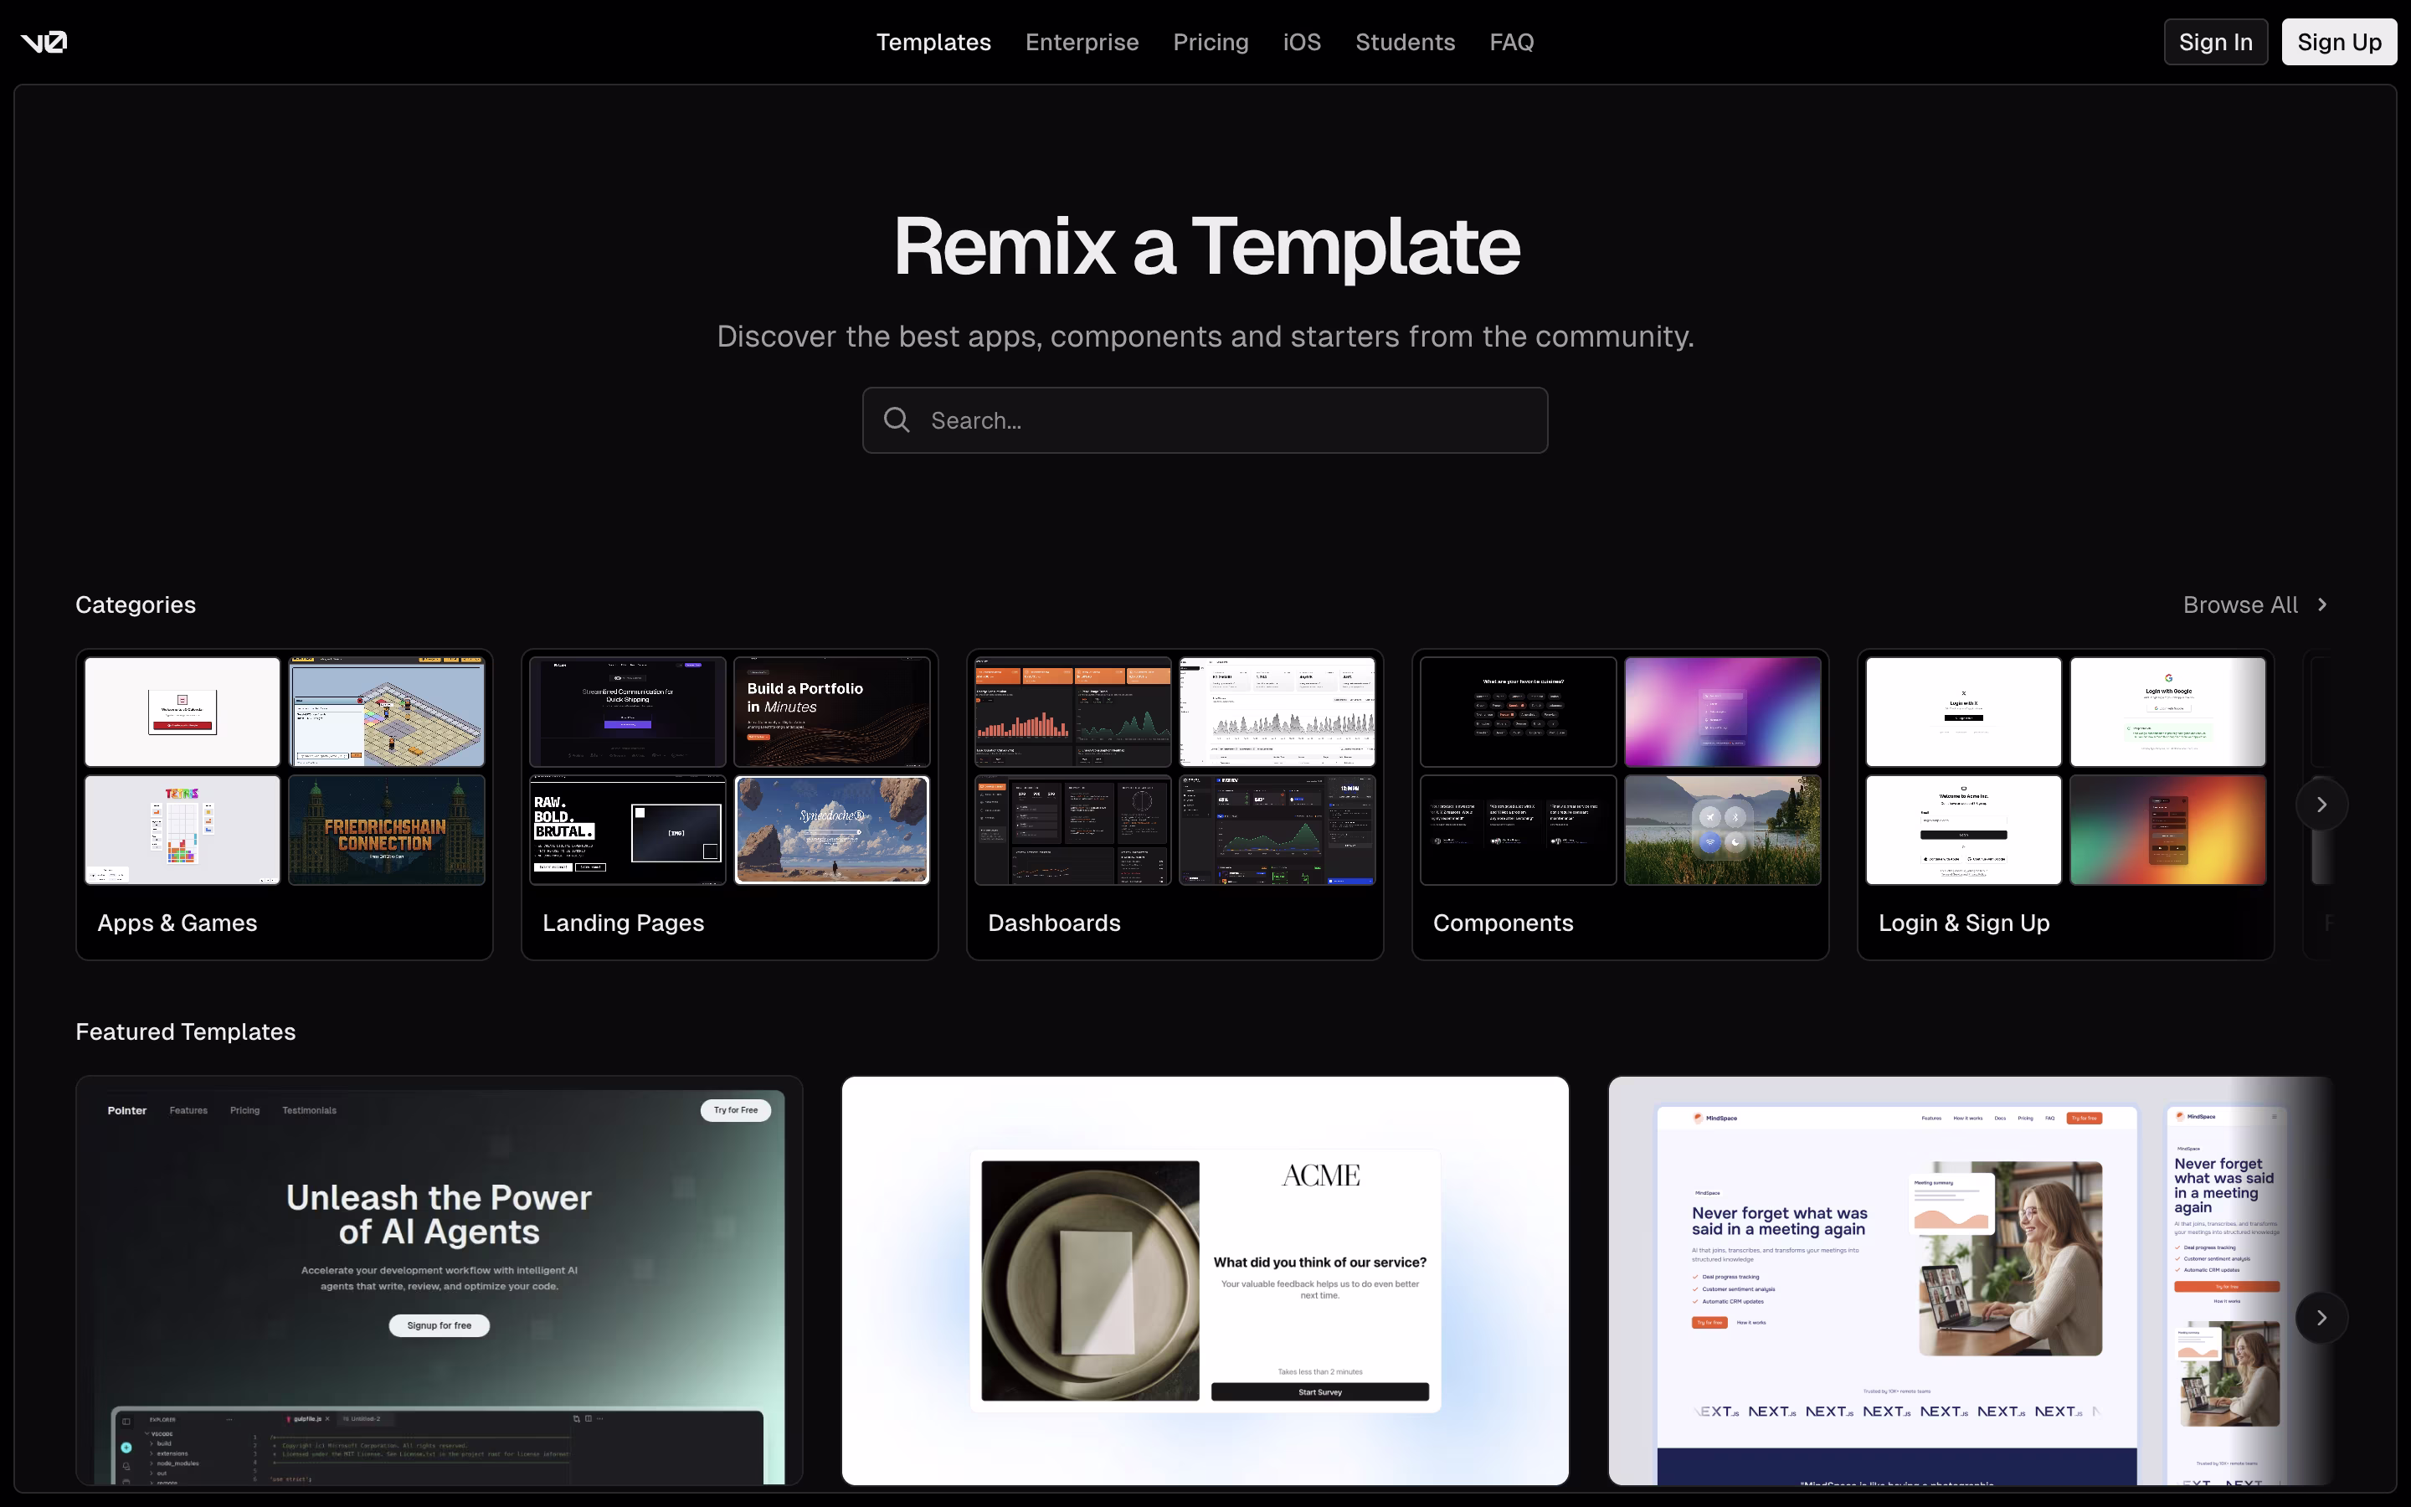Screen dimensions: 2411x1507
Task: Click the Browse All chevron arrow
Action: tap(2322, 605)
